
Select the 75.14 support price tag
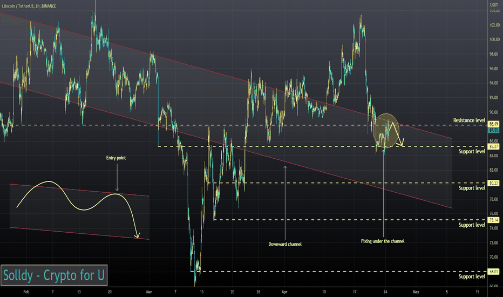pos(493,220)
